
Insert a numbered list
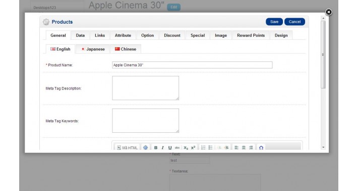click(x=203, y=147)
